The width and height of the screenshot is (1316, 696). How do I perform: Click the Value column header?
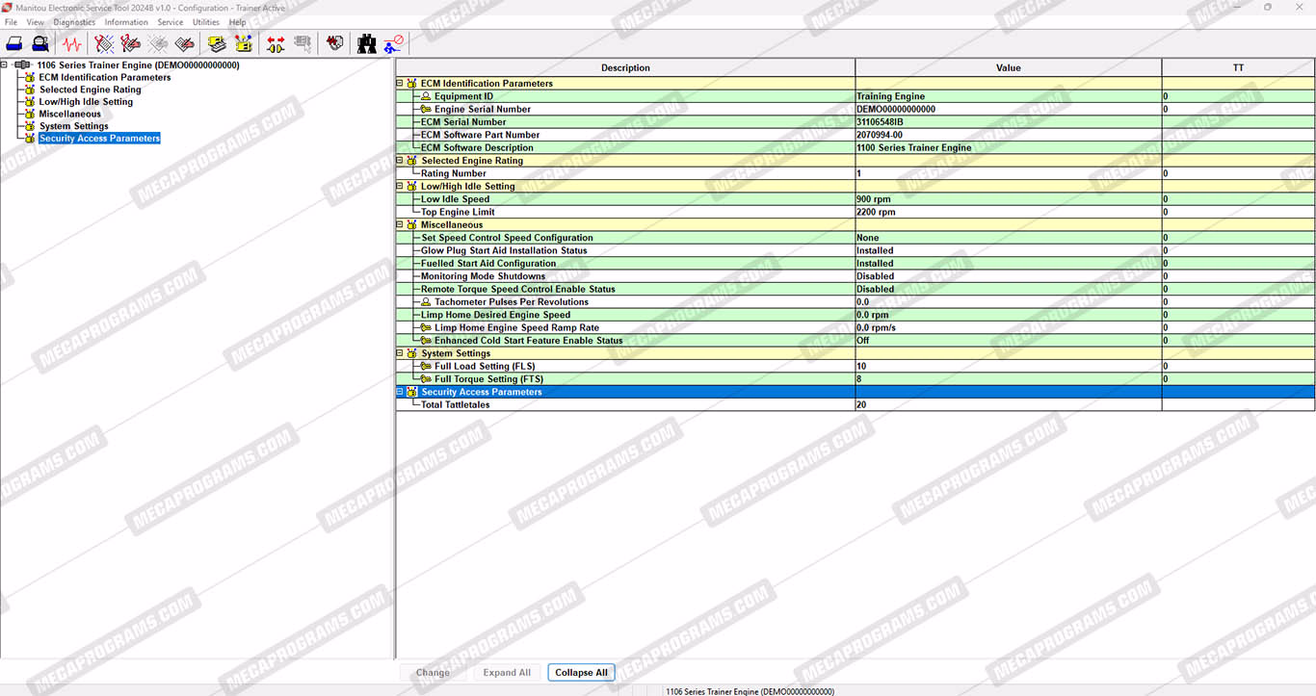click(x=1008, y=68)
